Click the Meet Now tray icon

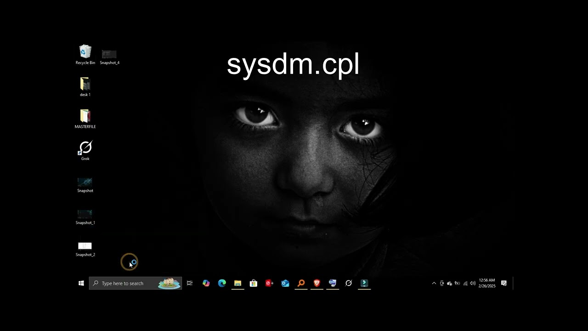pos(442,283)
